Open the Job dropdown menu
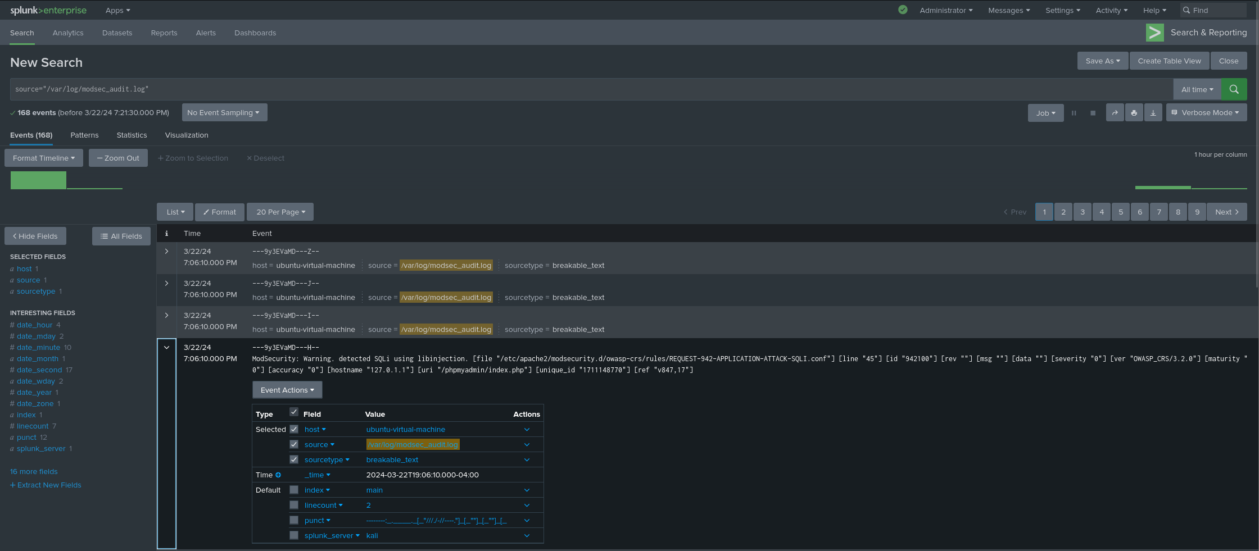1259x551 pixels. click(x=1045, y=113)
